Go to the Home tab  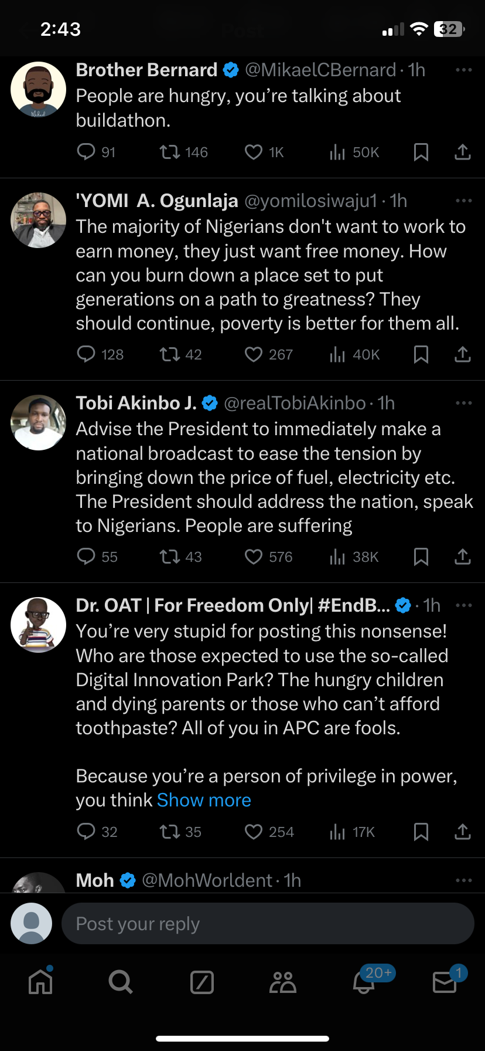(x=40, y=982)
